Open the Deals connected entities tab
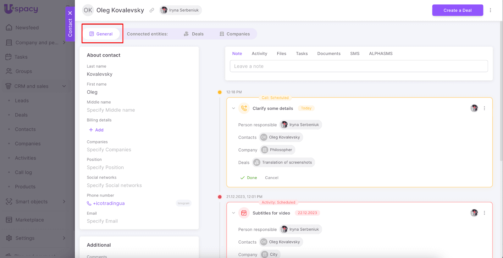Screen dimensions: 503x258 point(194,34)
